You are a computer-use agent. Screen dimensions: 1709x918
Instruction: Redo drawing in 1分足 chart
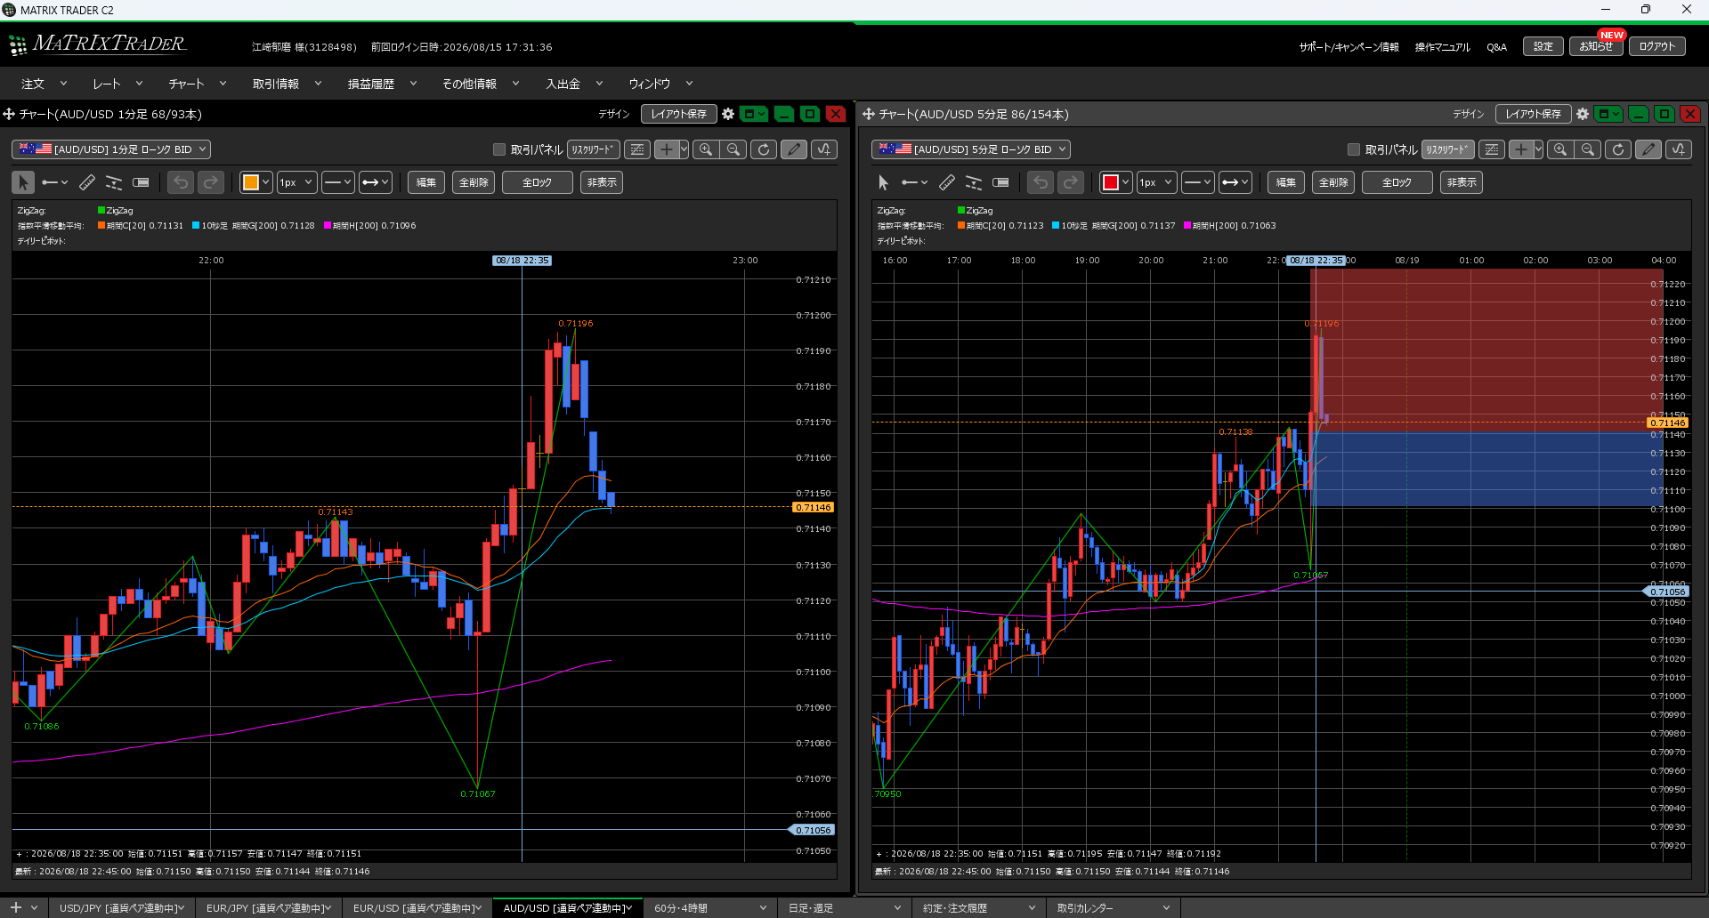211,182
